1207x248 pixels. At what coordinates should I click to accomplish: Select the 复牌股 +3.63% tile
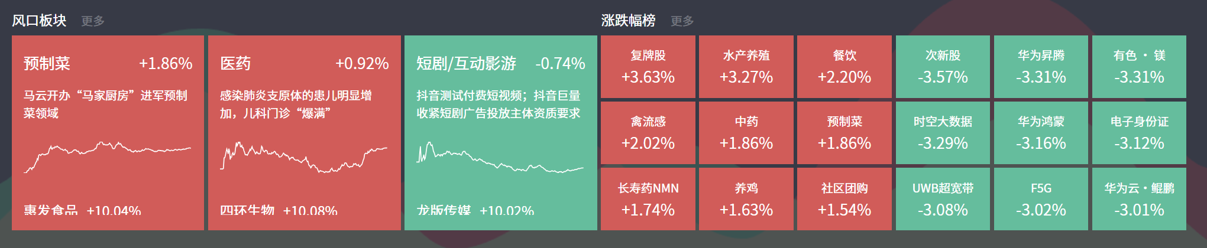point(648,67)
